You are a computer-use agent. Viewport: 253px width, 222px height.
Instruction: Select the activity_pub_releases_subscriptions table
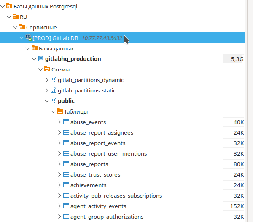point(116,196)
